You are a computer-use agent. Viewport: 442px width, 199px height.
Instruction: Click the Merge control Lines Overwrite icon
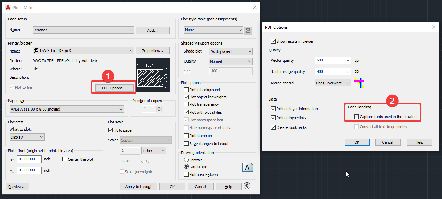(359, 83)
